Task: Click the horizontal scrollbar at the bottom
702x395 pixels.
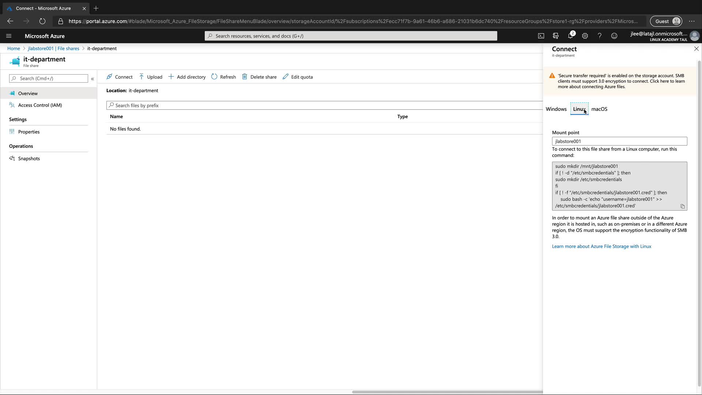Action: tap(447, 392)
